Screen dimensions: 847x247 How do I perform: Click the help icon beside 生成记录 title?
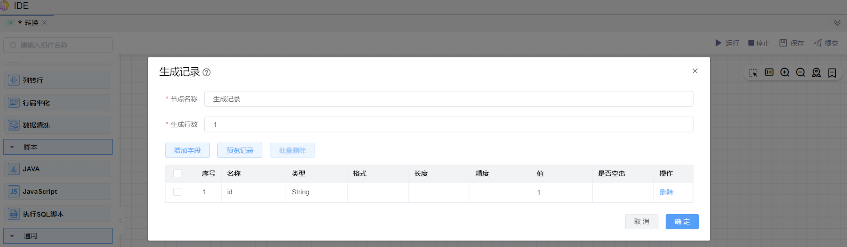pyautogui.click(x=207, y=72)
